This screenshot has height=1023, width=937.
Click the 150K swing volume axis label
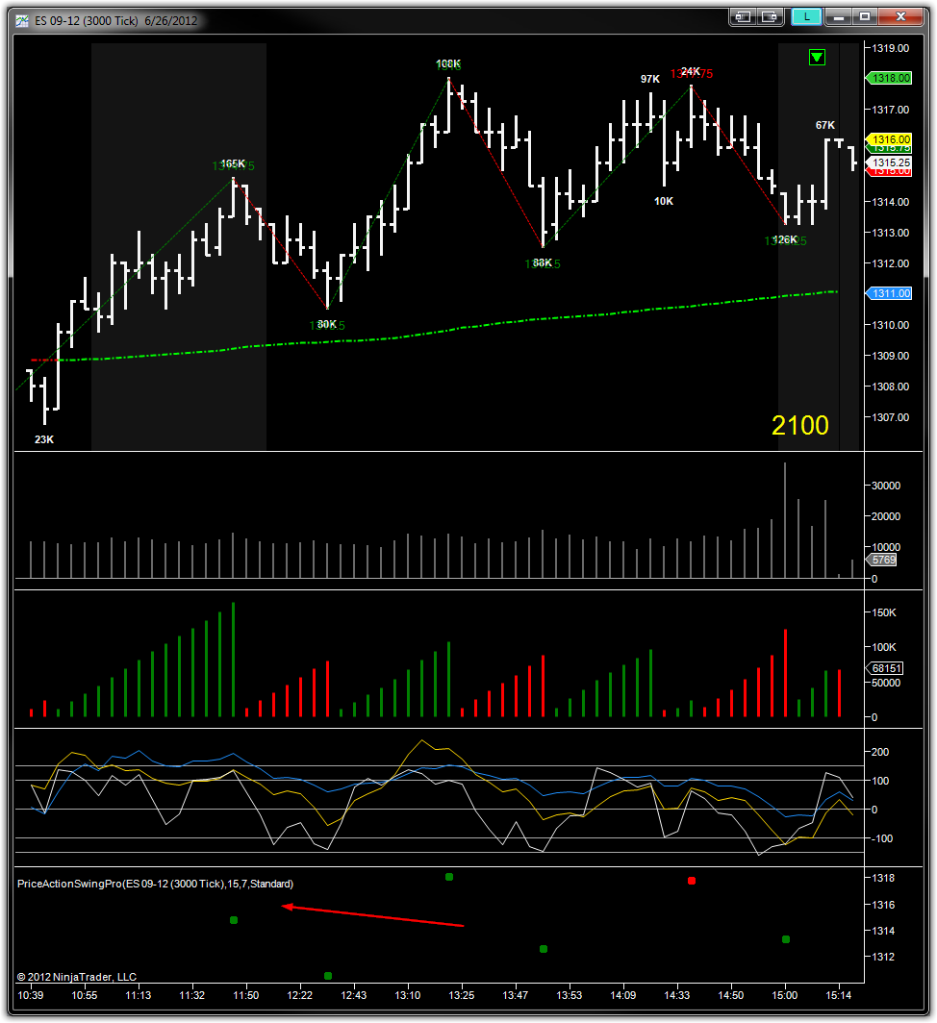884,612
